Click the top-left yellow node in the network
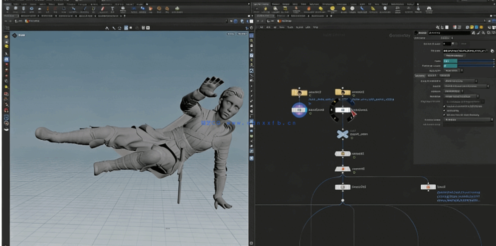Viewport: 496px width, 246px height. click(299, 92)
